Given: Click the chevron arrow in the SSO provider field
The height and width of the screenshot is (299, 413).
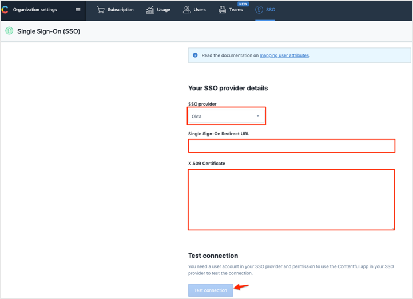Looking at the screenshot, I should [258, 117].
